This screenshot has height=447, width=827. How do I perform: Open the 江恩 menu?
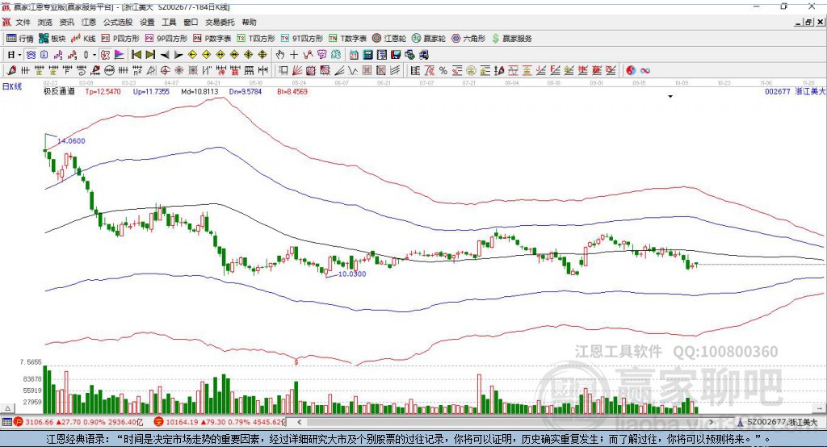89,22
